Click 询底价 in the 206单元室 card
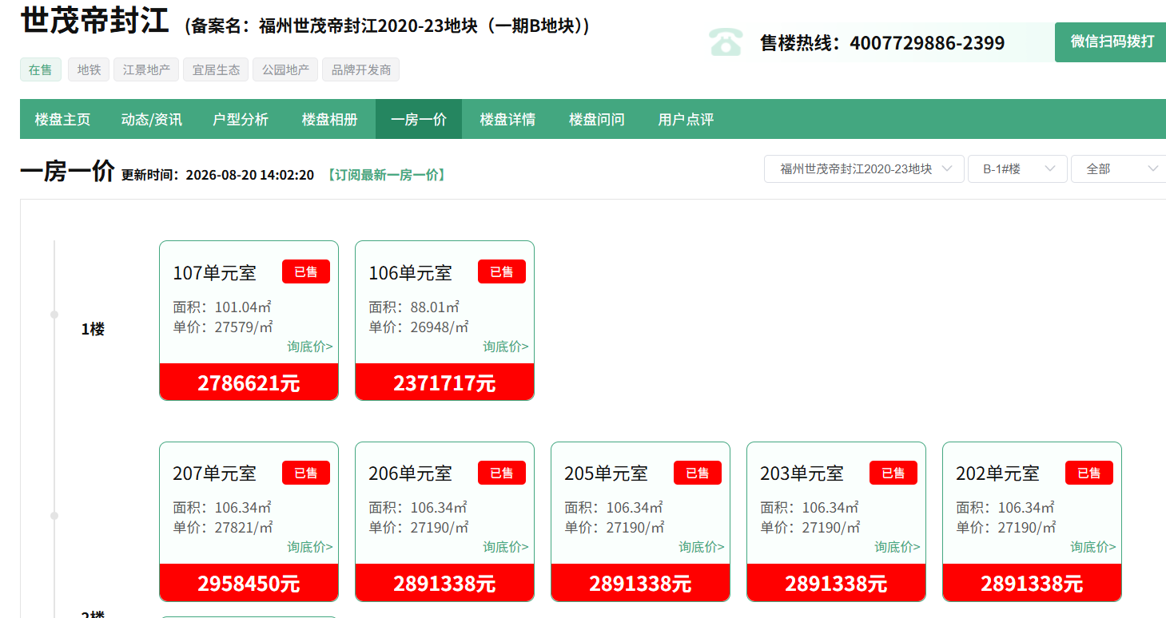 (x=506, y=547)
